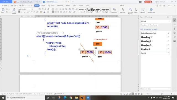Open the Settings ribbon button
The image size is (177, 100).
[x=143, y=11]
